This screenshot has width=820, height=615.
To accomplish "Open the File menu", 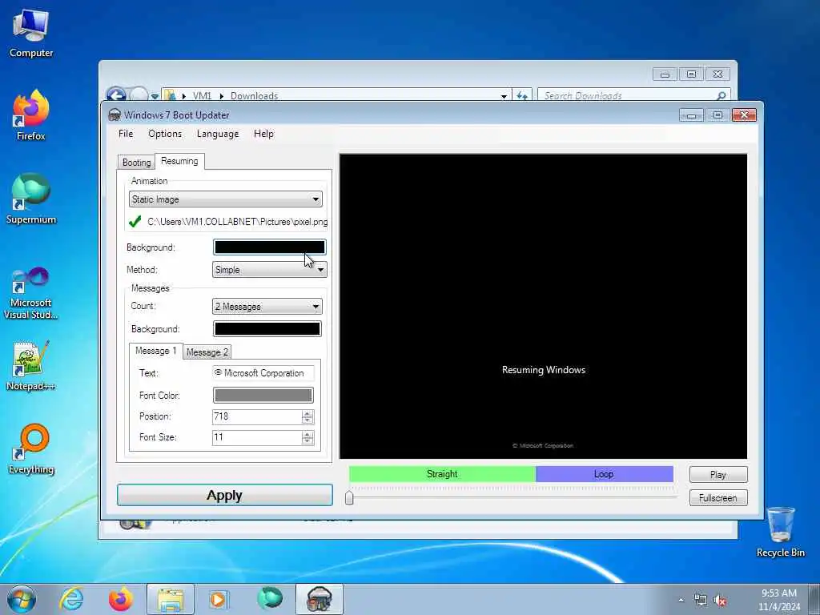I will pyautogui.click(x=126, y=134).
